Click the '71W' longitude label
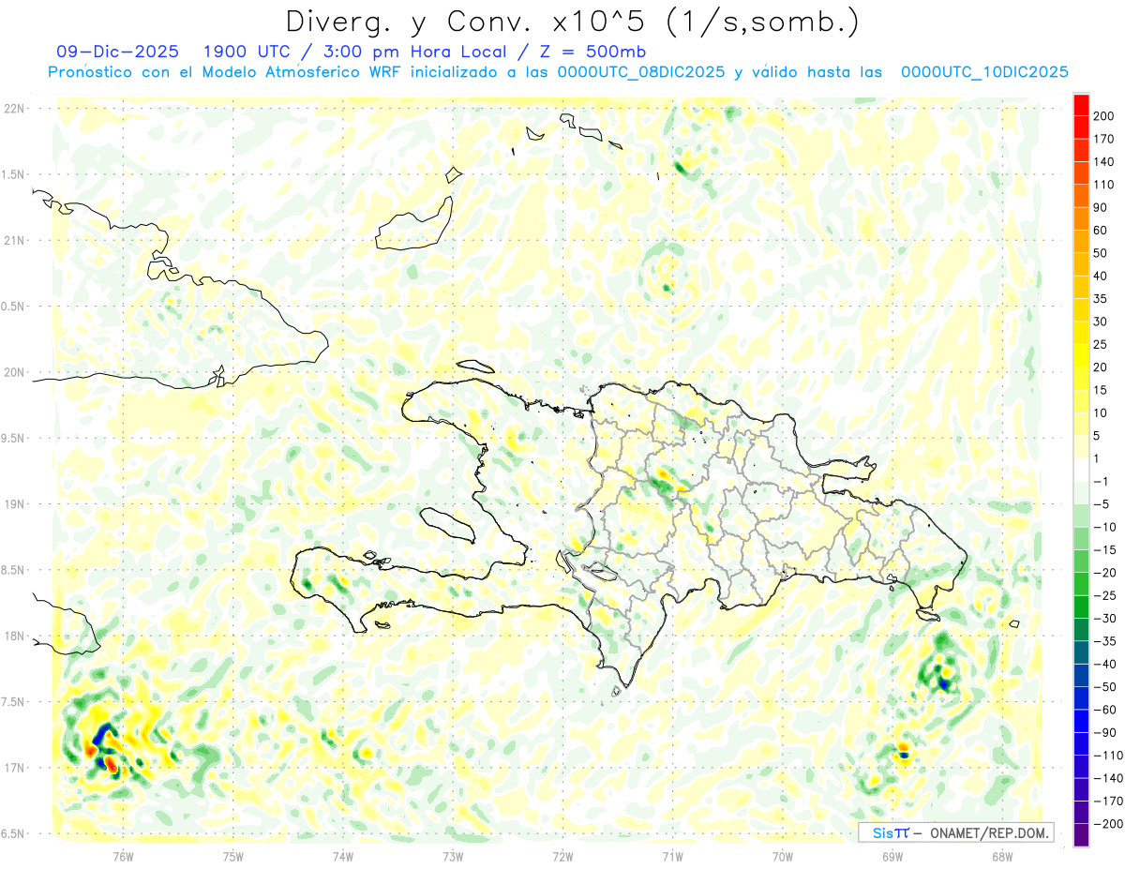Image resolution: width=1125 pixels, height=869 pixels. coord(672,855)
